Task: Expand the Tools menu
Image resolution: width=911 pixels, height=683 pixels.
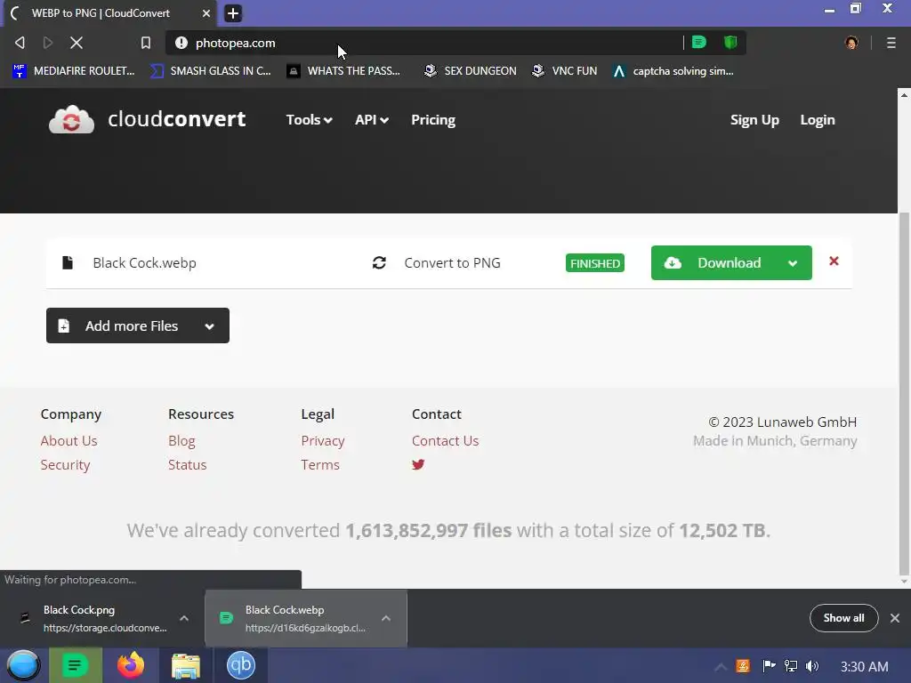Action: click(x=309, y=120)
